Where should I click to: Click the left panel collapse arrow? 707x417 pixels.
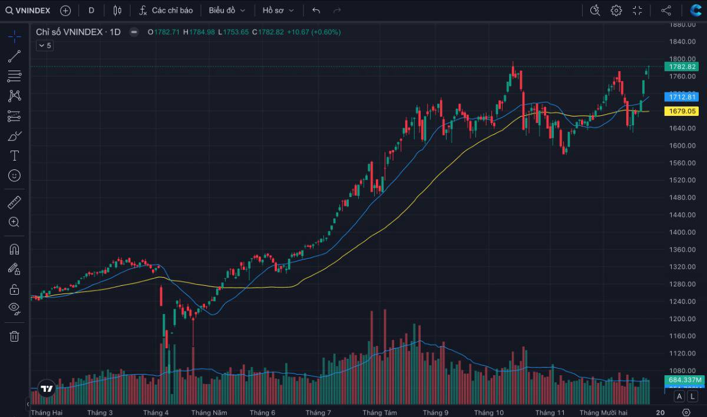click(27, 404)
